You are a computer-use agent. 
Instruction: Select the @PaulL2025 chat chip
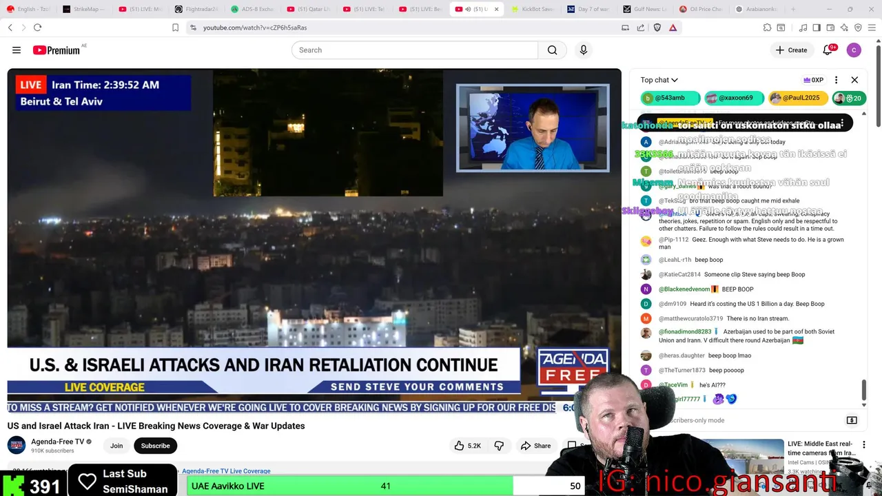pos(798,98)
